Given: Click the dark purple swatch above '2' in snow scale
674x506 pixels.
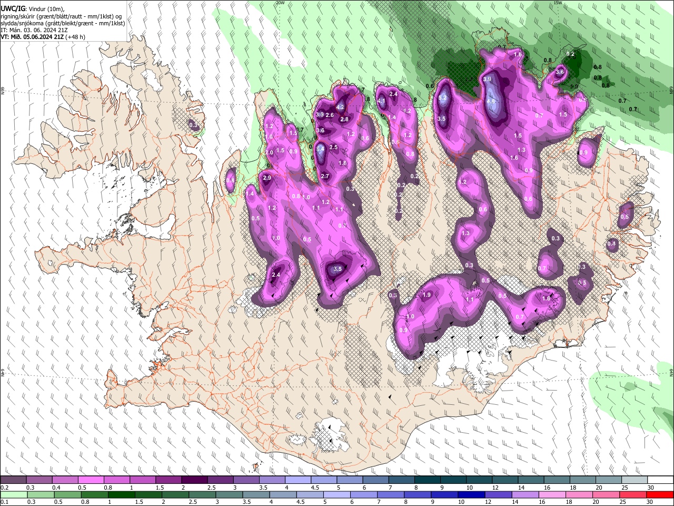Looking at the screenshot, I should pos(194,480).
